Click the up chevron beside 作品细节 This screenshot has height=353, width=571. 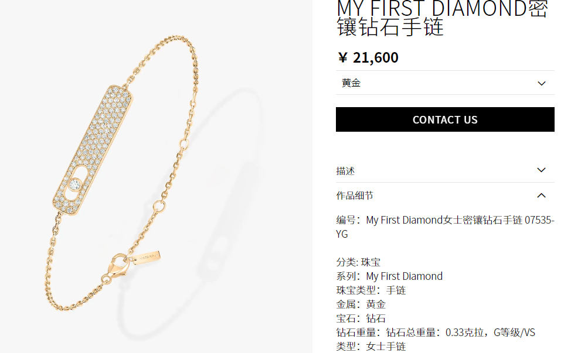coord(542,195)
